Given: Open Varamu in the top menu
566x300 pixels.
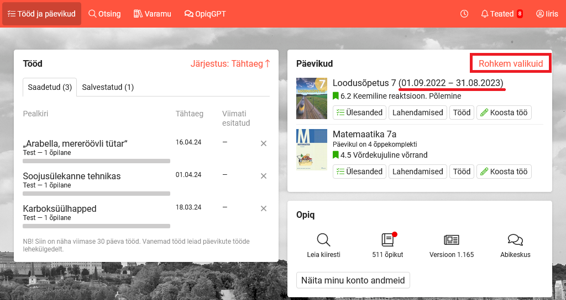Looking at the screenshot, I should click(x=153, y=14).
